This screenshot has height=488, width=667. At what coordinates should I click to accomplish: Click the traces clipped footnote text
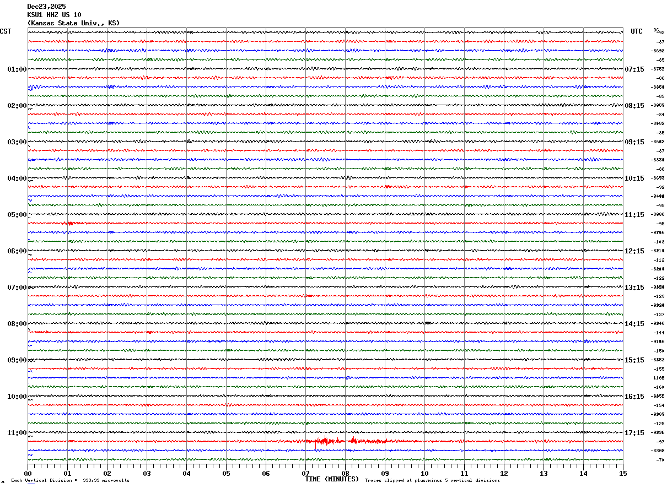pos(432,481)
